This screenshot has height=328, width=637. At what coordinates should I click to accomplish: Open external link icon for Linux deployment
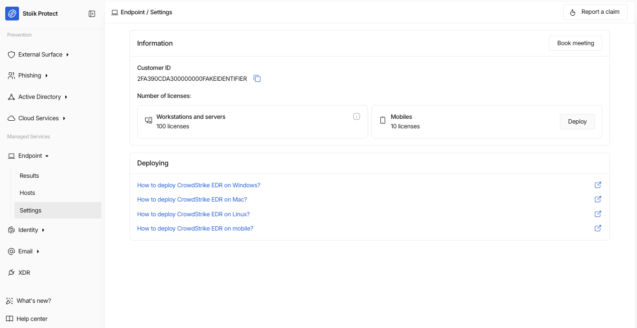pos(598,214)
